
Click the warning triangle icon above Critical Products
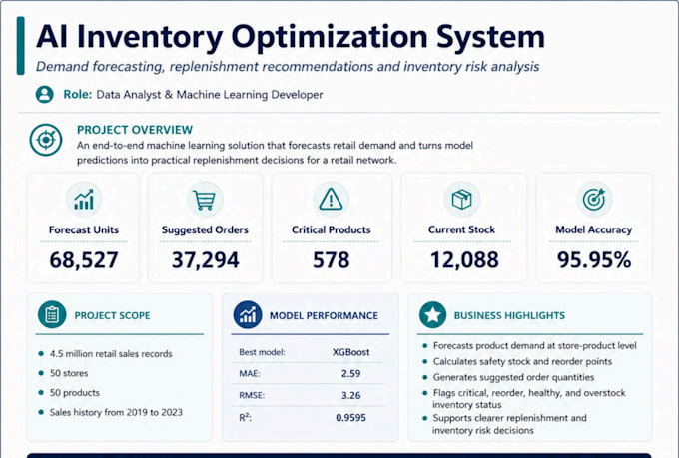[x=331, y=200]
